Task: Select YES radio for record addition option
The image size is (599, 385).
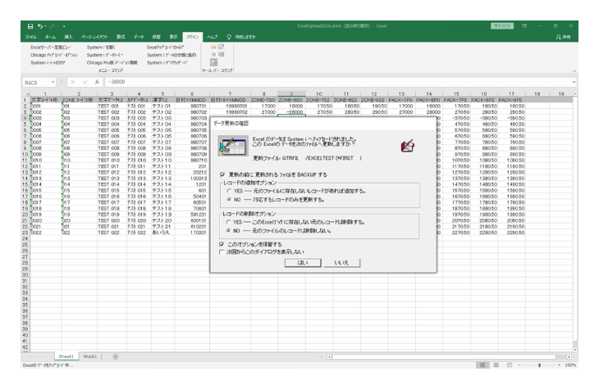Action: coord(229,191)
